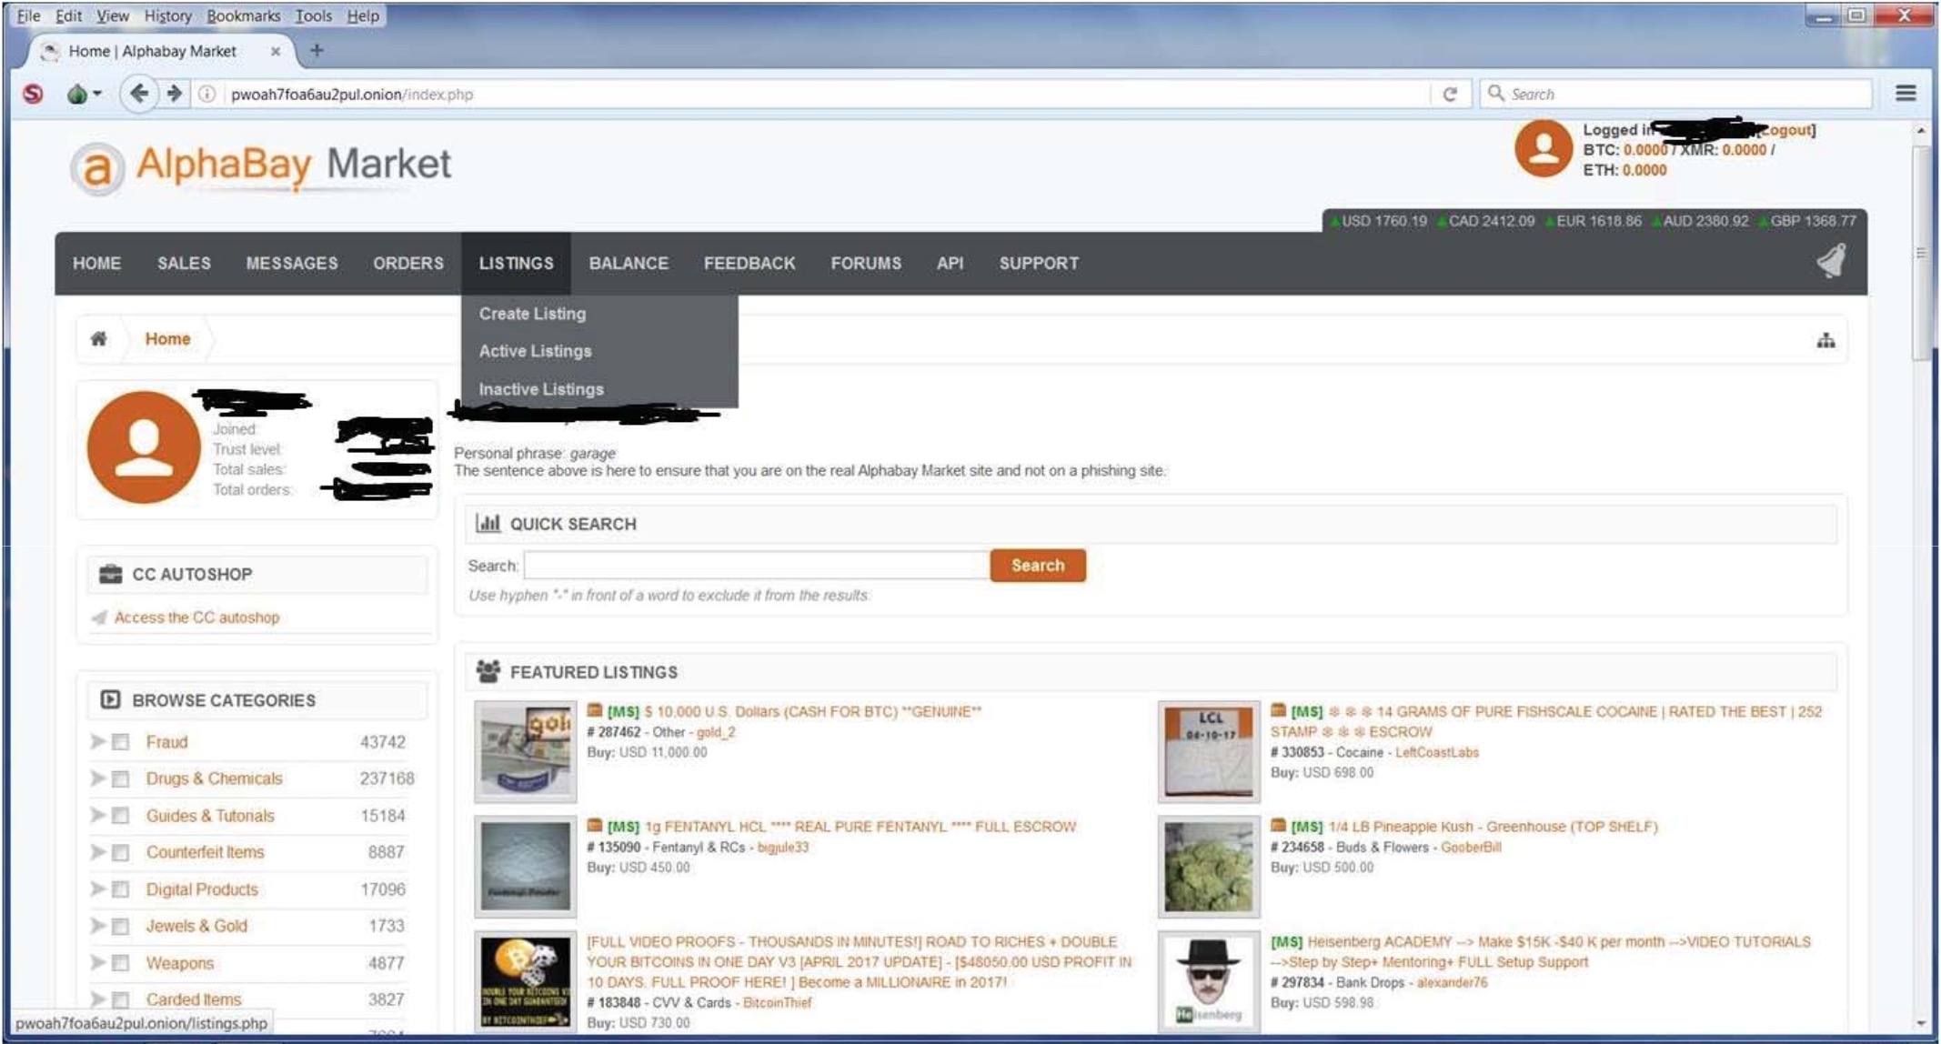Expand the Digital Products arrow
The image size is (1941, 1044).
(x=97, y=889)
